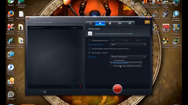Launch S.T.A.L.K.E.R. from desktop
The height and width of the screenshot is (105, 188).
click(x=166, y=43)
